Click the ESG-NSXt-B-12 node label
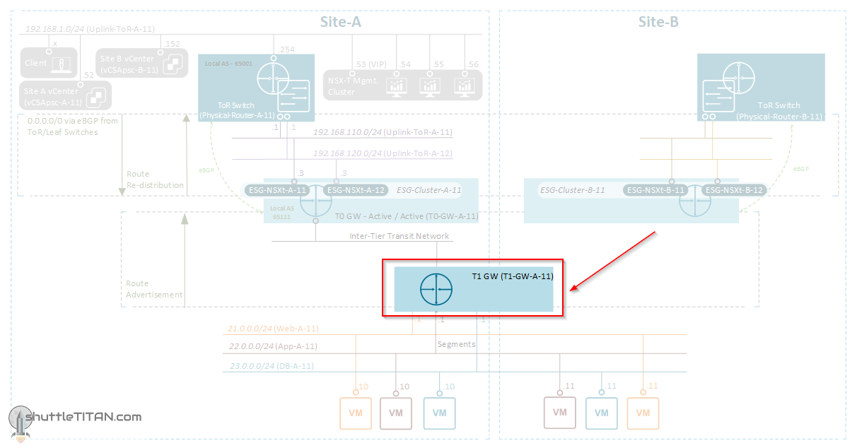Image resolution: width=857 pixels, height=448 pixels. pos(735,189)
